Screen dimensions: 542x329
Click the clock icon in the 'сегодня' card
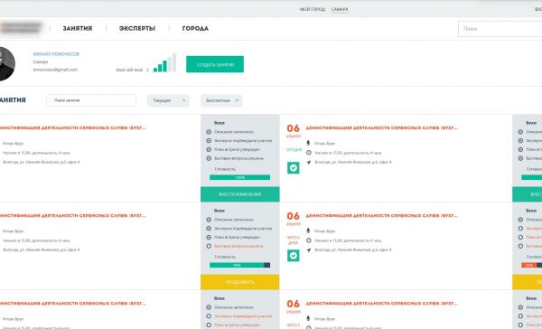click(309, 153)
